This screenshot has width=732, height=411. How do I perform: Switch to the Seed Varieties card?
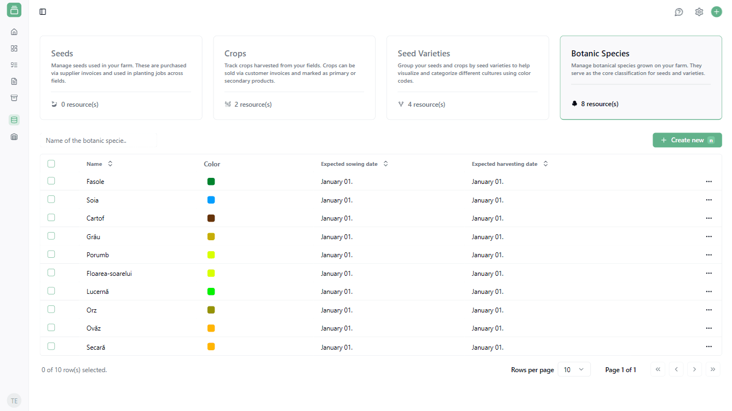(468, 78)
